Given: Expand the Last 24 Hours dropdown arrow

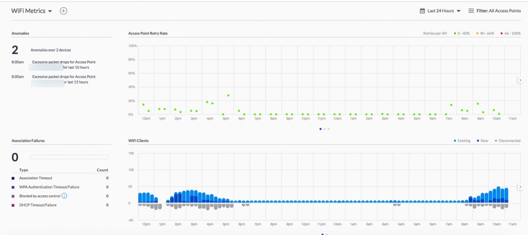Looking at the screenshot, I should [x=458, y=11].
